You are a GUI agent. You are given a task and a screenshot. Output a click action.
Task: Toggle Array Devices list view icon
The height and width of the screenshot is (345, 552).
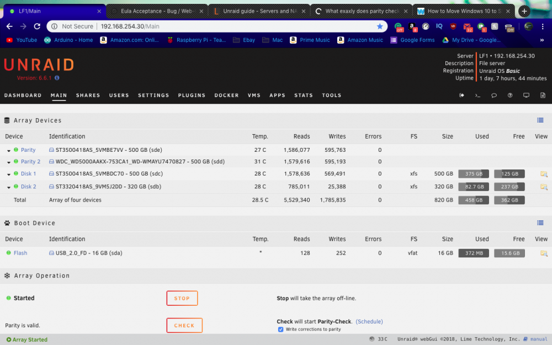(x=540, y=120)
